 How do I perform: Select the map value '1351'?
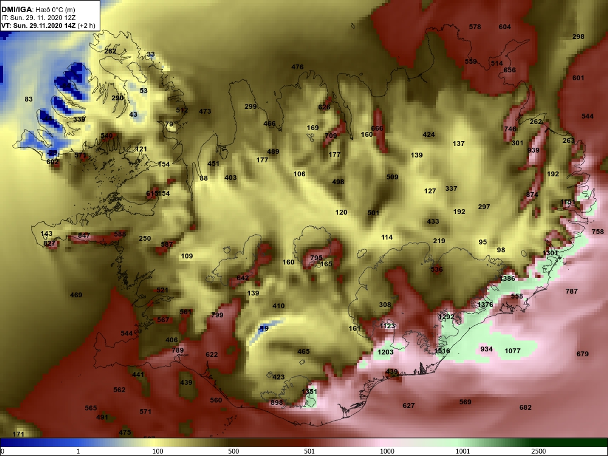click(309, 392)
